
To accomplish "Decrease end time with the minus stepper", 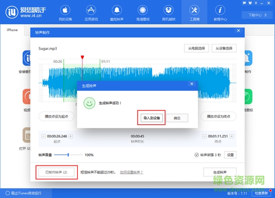I will pyautogui.click(x=204, y=136).
